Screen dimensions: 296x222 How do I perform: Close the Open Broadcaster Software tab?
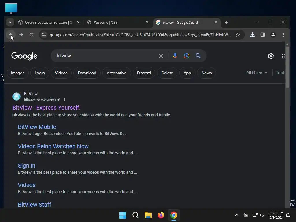tap(78, 23)
